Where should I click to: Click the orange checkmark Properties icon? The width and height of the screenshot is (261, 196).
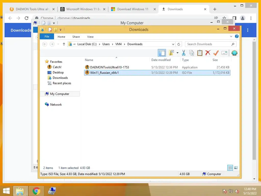(x=216, y=53)
